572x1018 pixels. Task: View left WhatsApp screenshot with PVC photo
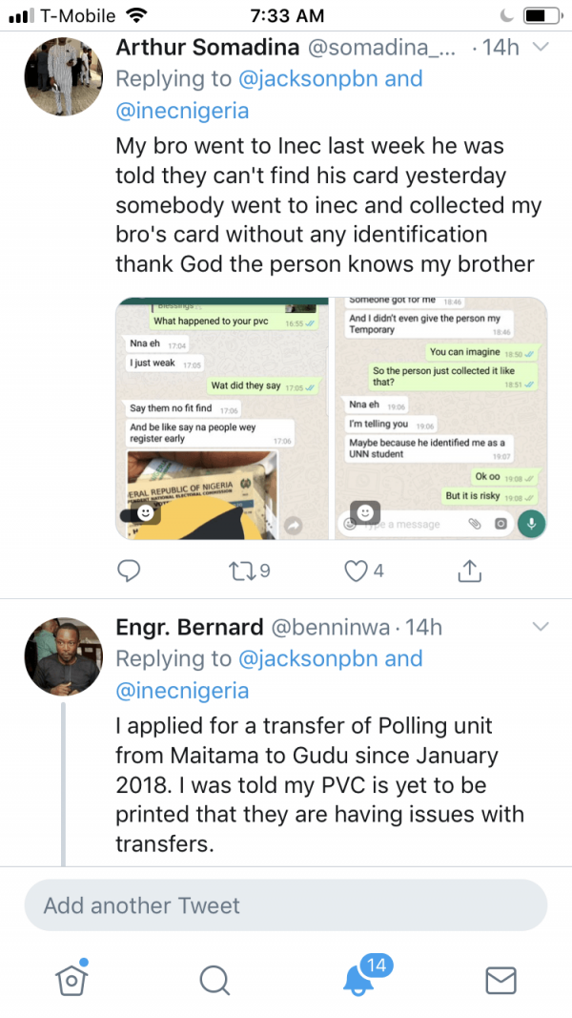point(223,418)
